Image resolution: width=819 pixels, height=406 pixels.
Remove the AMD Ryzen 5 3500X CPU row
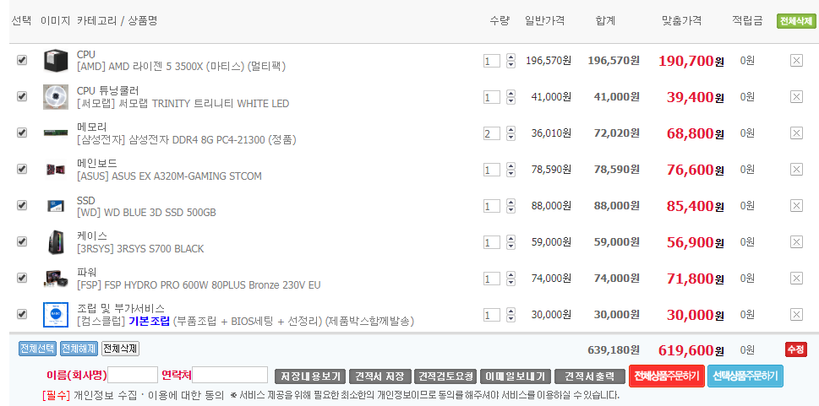click(x=796, y=61)
